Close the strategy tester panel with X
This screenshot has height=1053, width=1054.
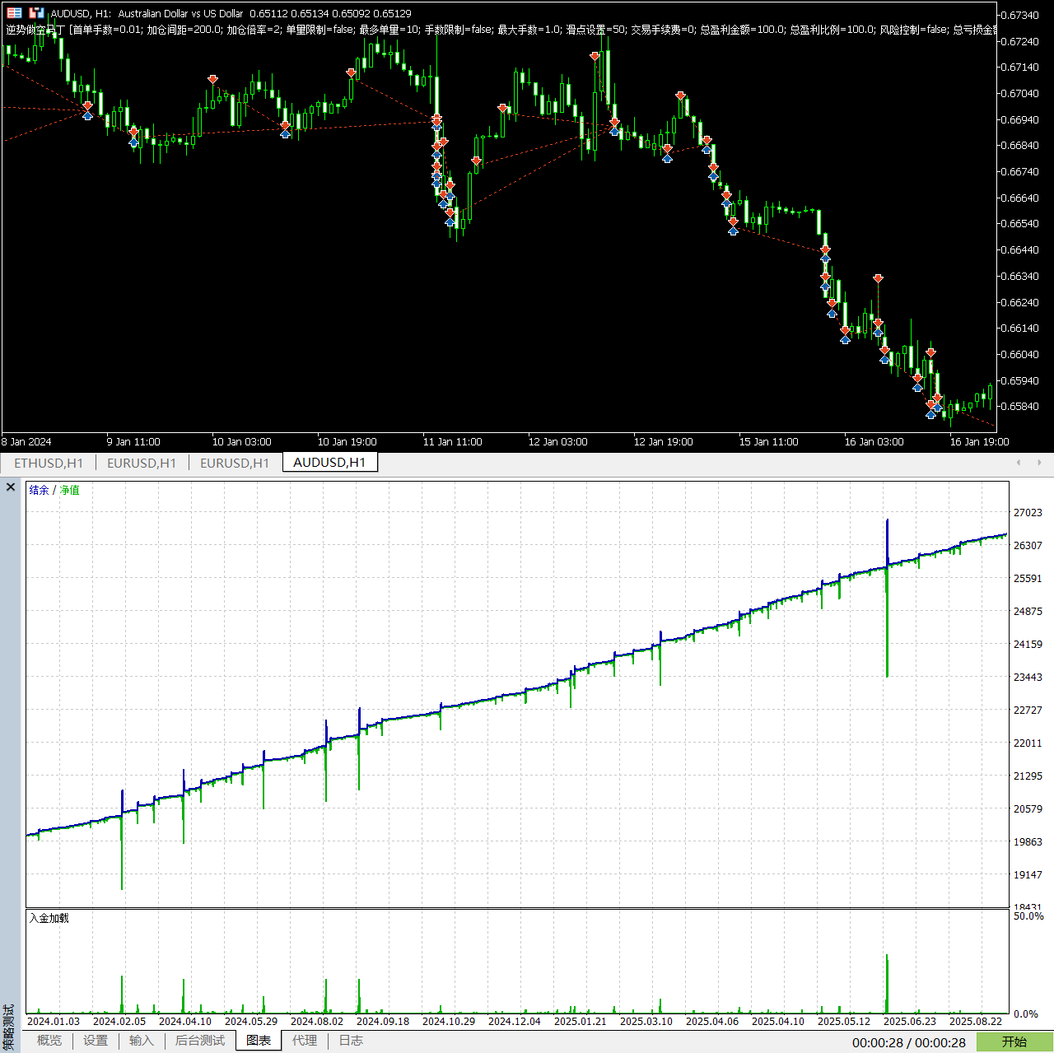coord(11,487)
